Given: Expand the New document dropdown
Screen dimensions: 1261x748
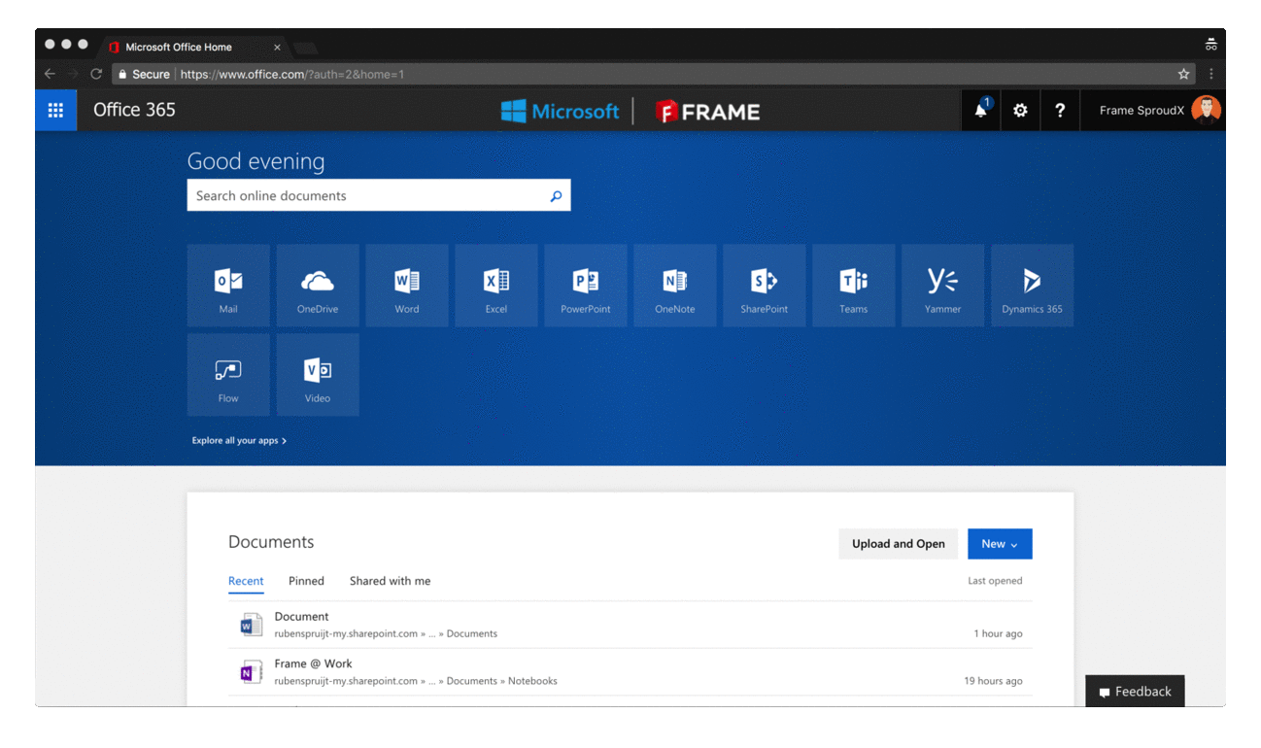Looking at the screenshot, I should [1000, 544].
